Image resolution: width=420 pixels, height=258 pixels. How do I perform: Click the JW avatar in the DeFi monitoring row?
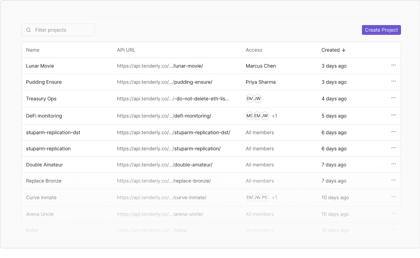[x=265, y=116]
